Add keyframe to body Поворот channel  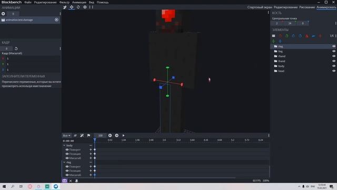click(x=91, y=149)
